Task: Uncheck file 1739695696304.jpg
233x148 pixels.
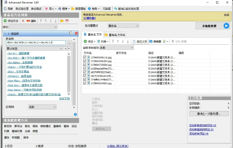Action: coord(85,61)
